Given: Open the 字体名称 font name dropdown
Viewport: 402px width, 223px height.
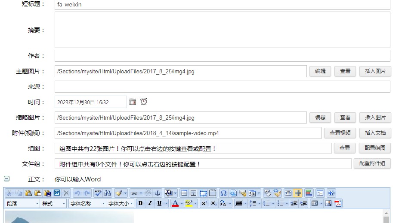Looking at the screenshot, I should click(103, 203).
